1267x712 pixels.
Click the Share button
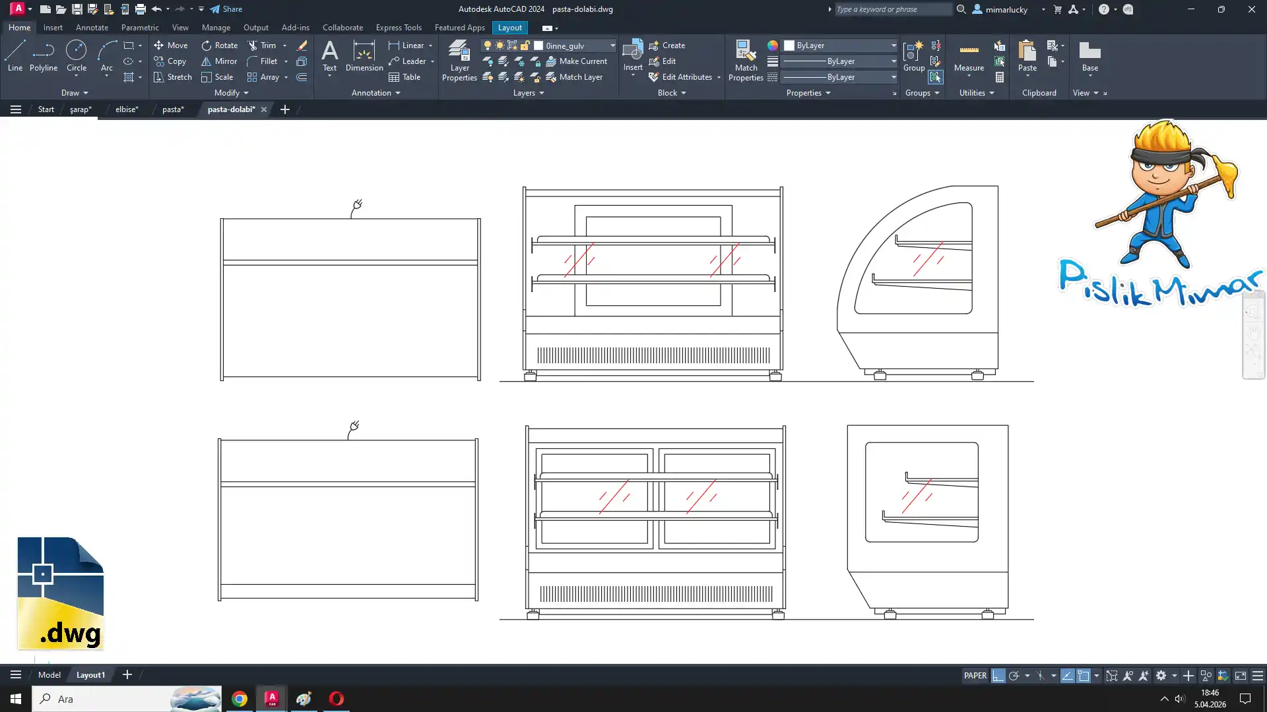click(226, 9)
